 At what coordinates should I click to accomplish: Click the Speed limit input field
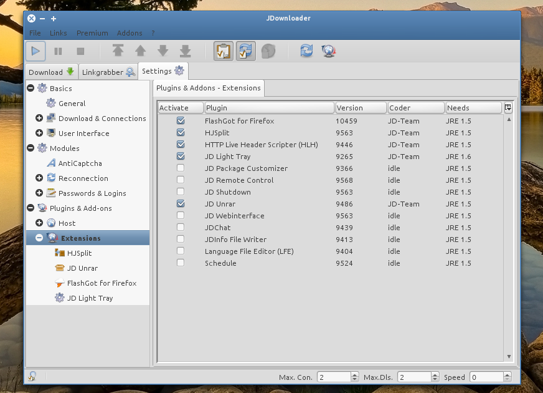[486, 377]
